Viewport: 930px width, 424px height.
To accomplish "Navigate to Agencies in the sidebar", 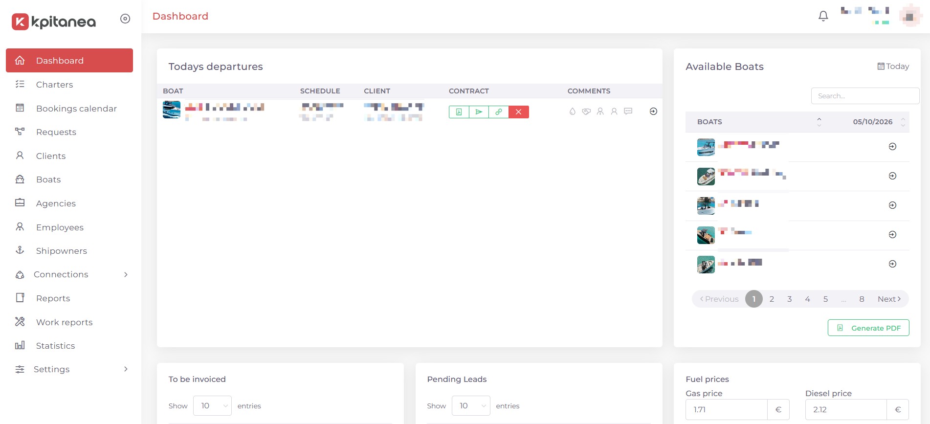I will point(69,203).
